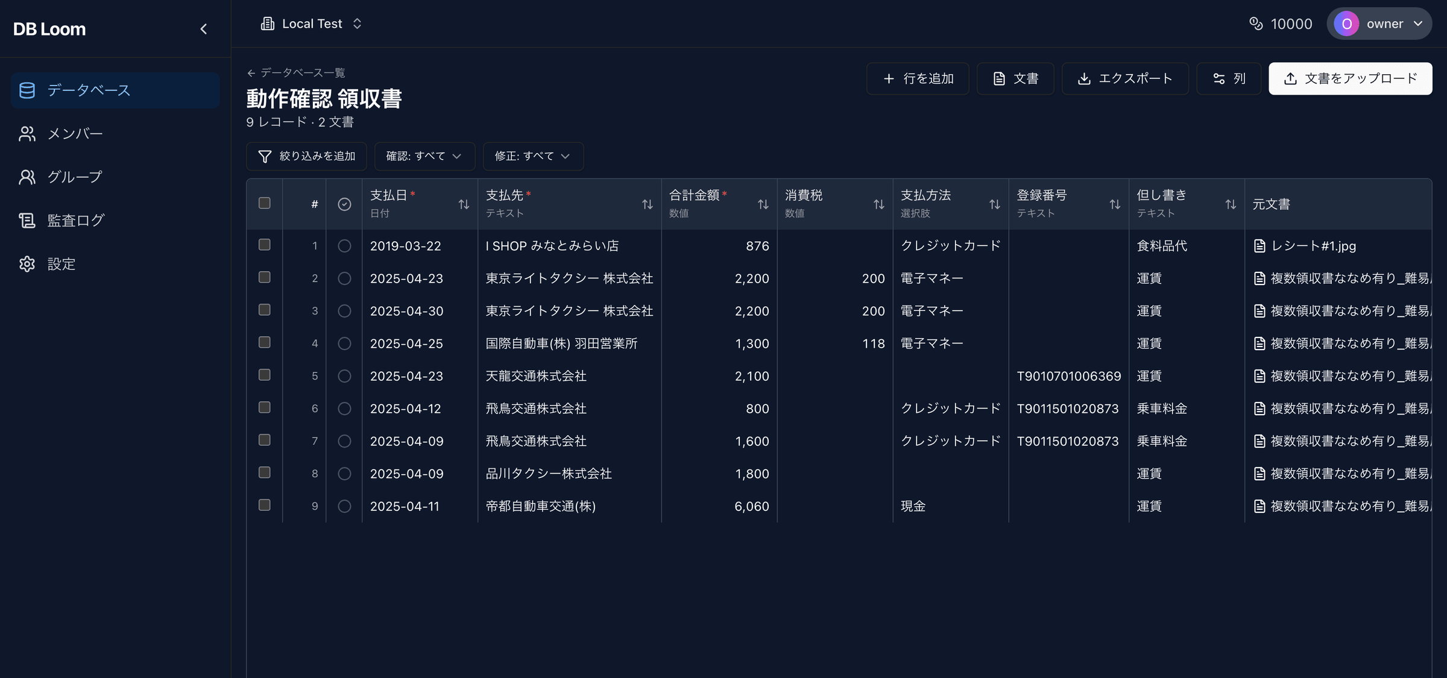Click the Local Test building icon
This screenshot has width=1447, height=678.
[x=267, y=24]
